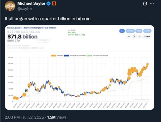The width and height of the screenshot is (161, 122).
Task: Open the Michael Saylor display name link
Action: (x=31, y=3)
